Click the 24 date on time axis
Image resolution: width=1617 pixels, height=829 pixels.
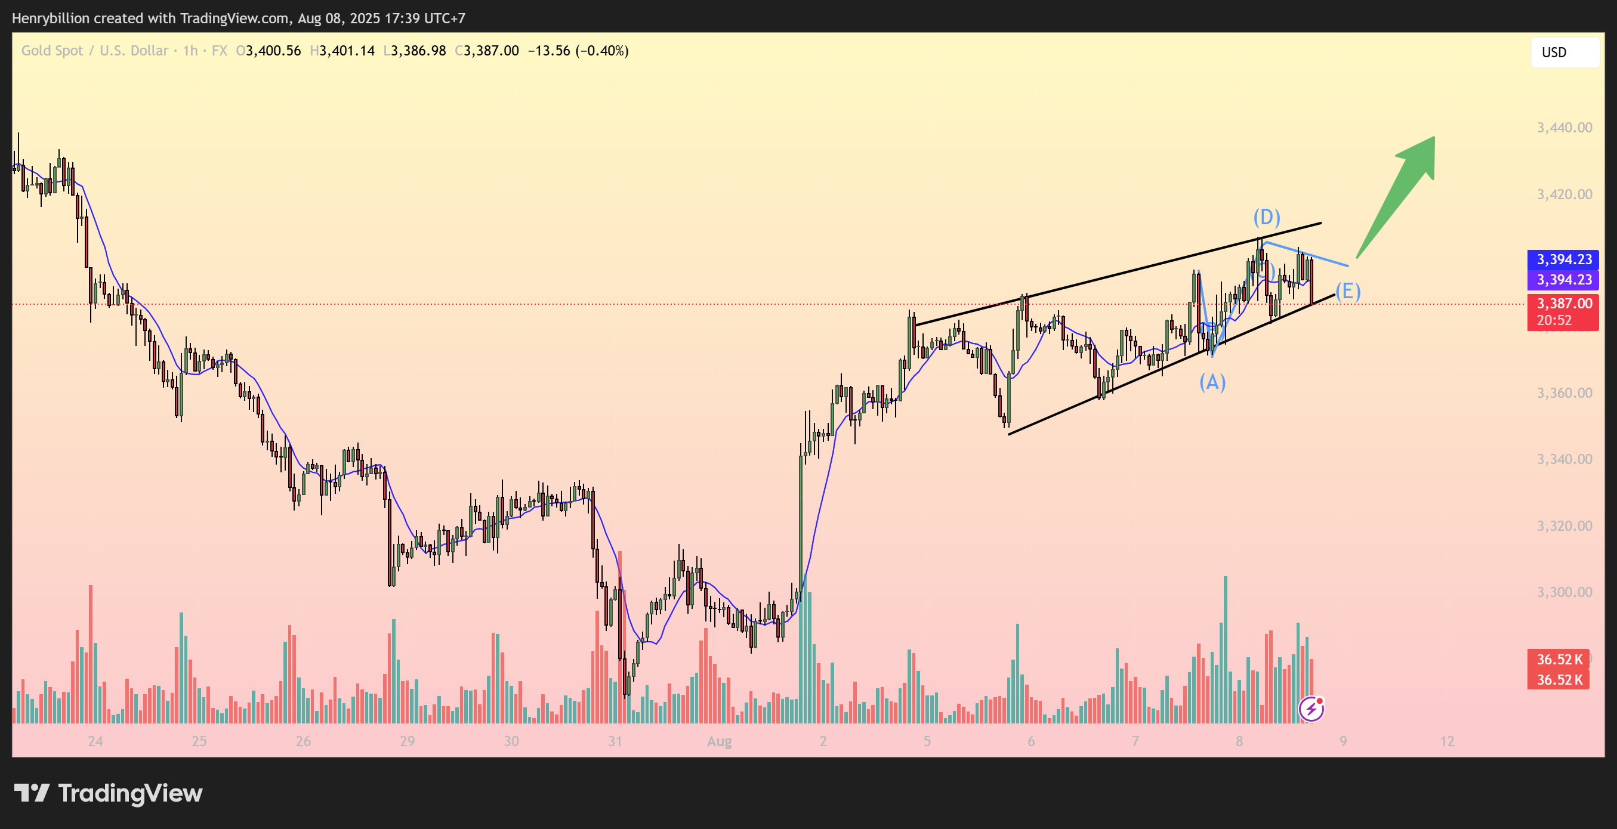(95, 741)
